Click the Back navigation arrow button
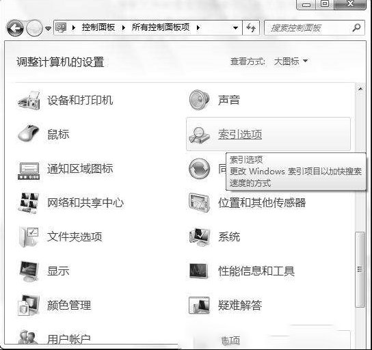 (15, 28)
